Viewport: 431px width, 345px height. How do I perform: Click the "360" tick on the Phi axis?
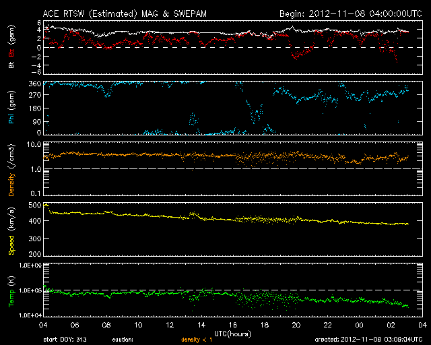pos(35,84)
